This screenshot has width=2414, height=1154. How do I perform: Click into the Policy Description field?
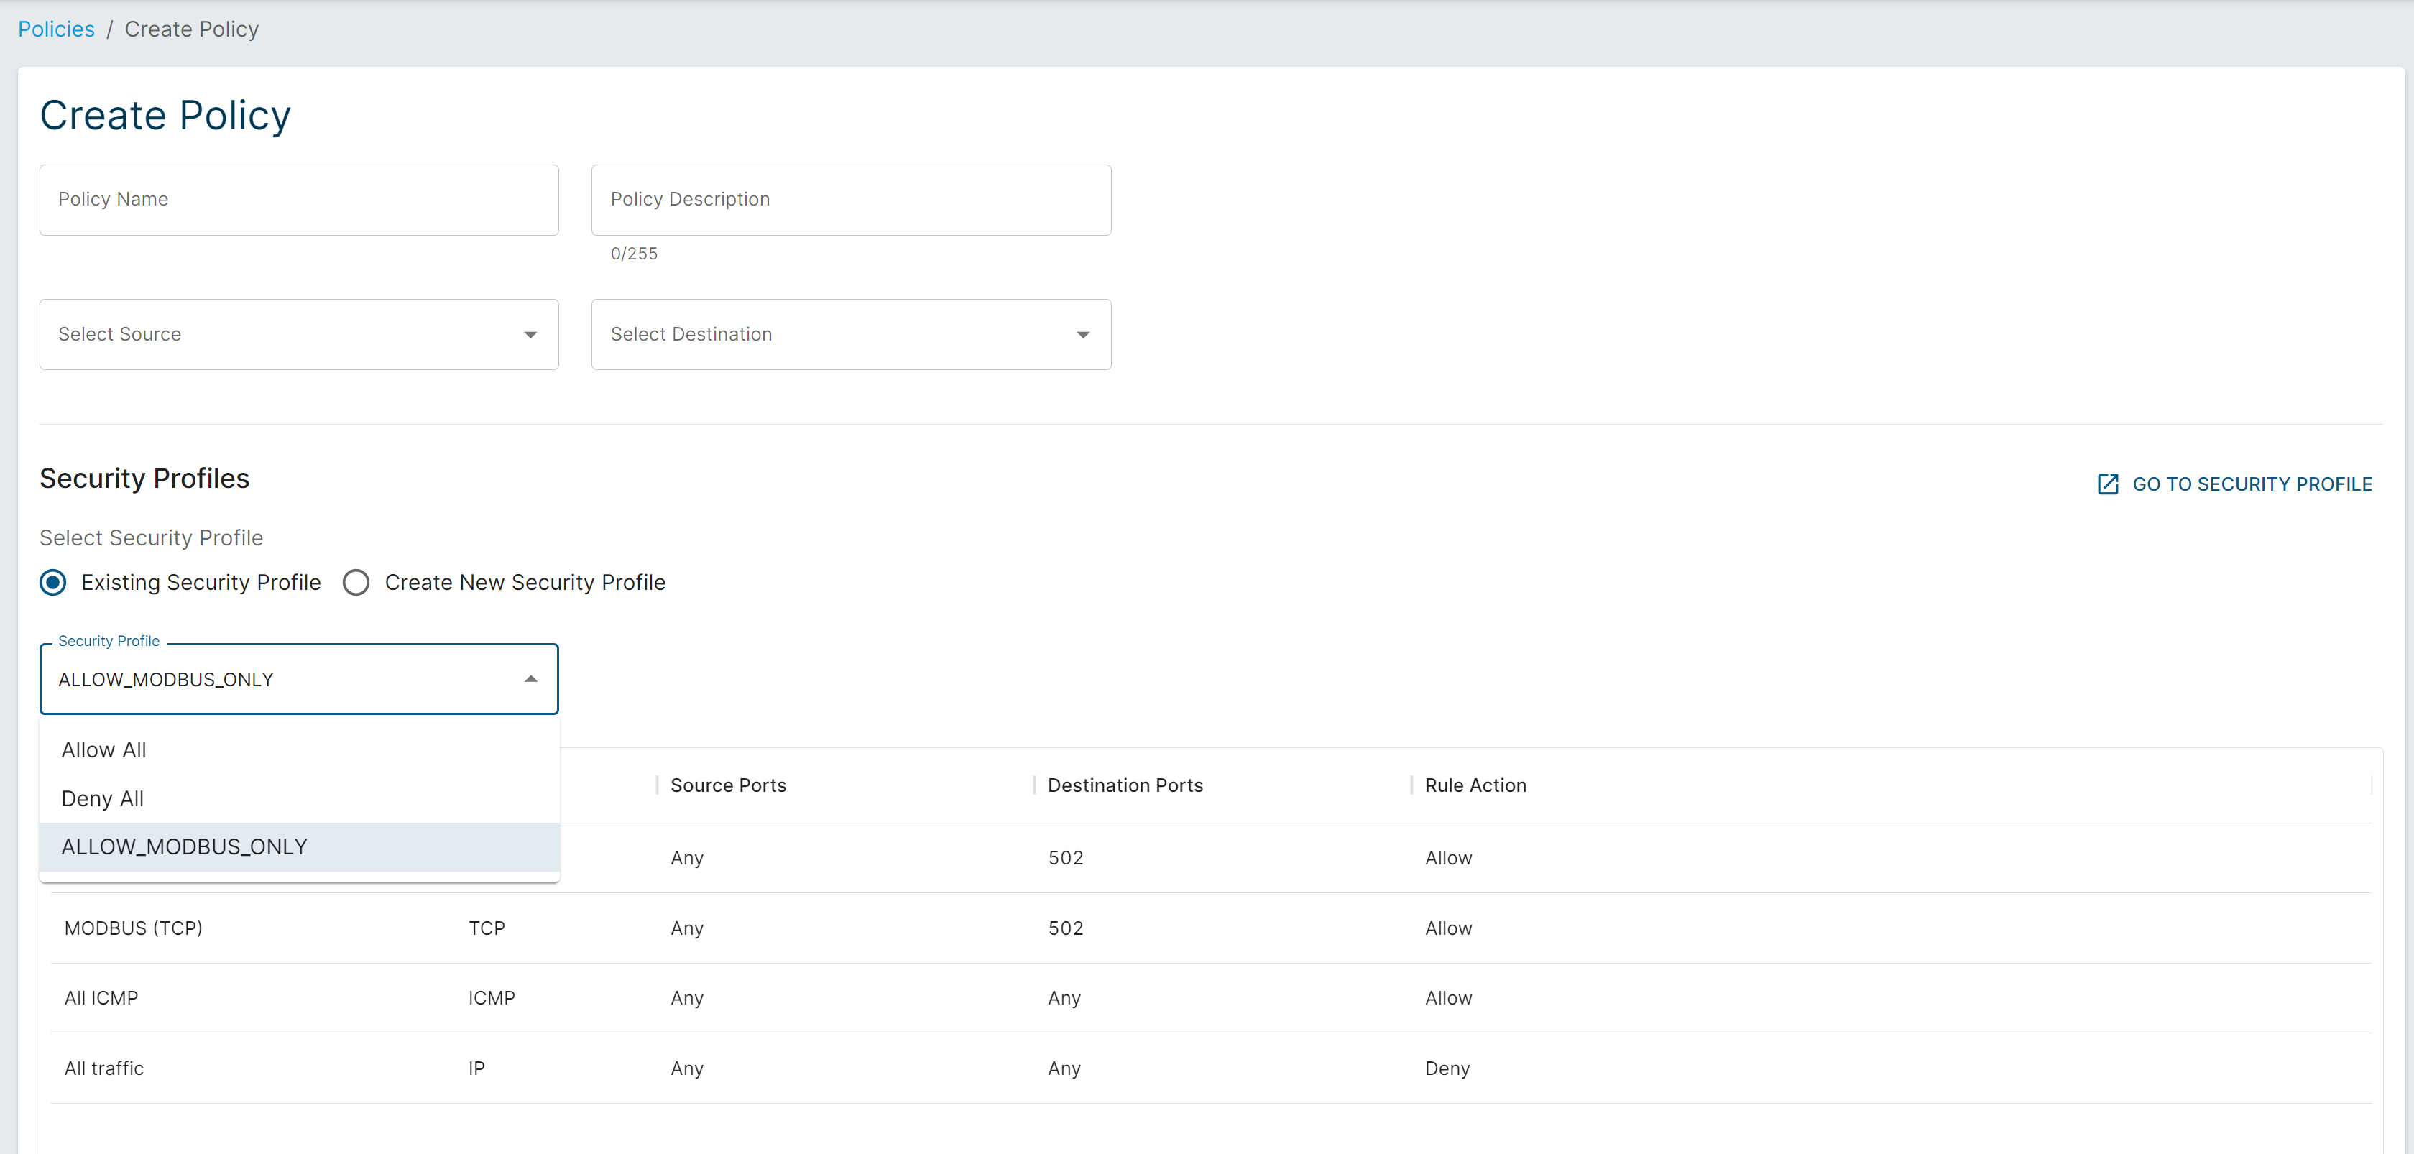850,200
